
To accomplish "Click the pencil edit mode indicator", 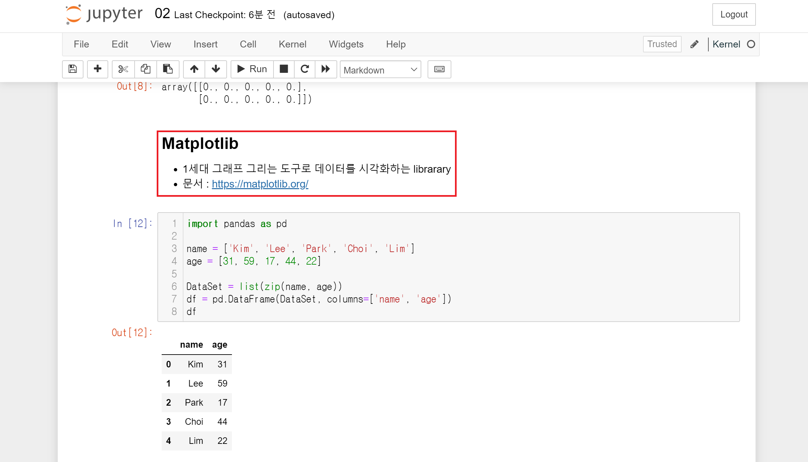I will (694, 44).
